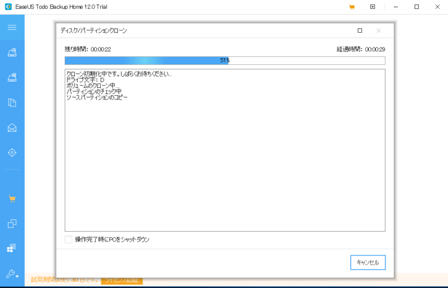Open Mail Backup envelope icon
Image resolution: width=448 pixels, height=288 pixels.
pos(12,128)
